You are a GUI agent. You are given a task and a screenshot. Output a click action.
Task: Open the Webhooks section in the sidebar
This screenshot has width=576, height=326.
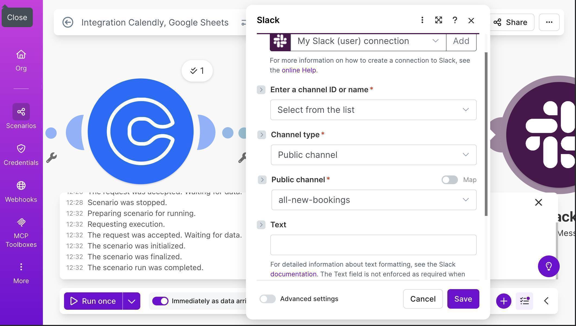(x=21, y=191)
